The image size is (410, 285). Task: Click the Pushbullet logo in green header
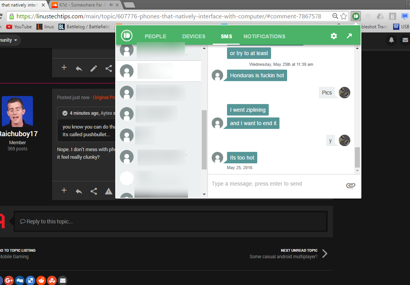[127, 36]
